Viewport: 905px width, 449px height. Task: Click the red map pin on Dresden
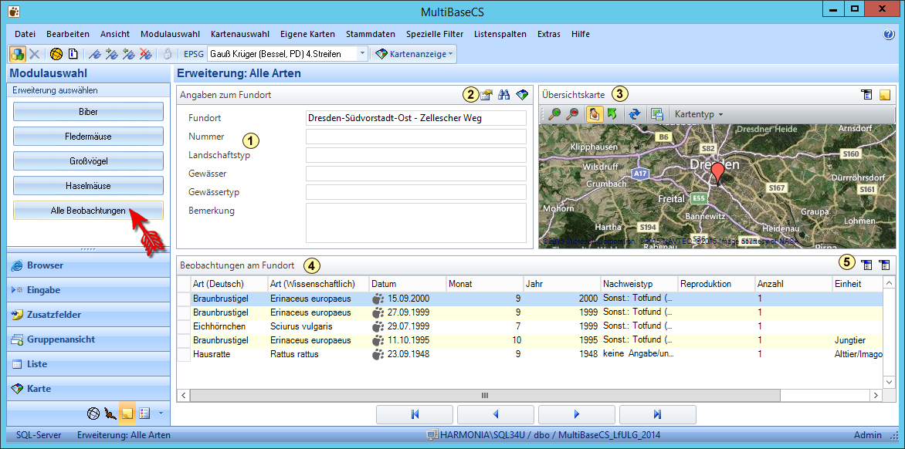(717, 172)
